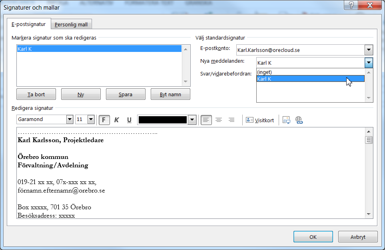Click the down arrow of the signature editor scrollbar
The image size is (385, 250).
(x=369, y=214)
